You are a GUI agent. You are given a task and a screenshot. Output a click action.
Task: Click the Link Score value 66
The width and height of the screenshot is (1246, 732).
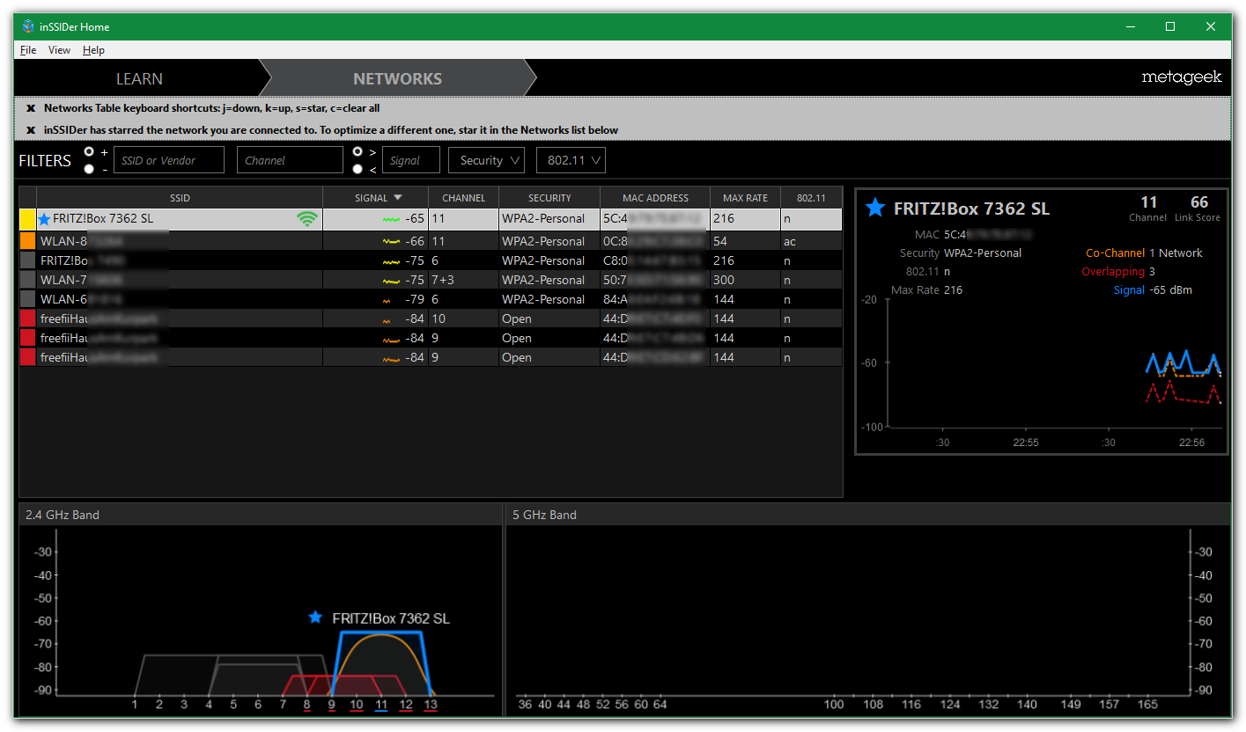(x=1199, y=202)
